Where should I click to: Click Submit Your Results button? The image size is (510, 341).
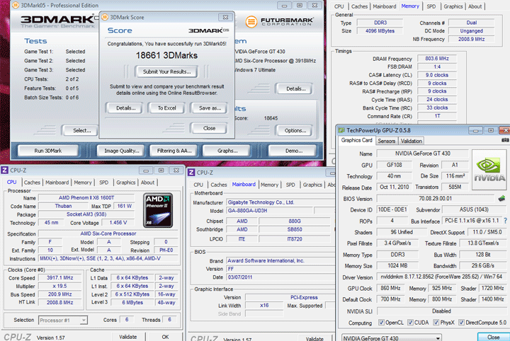pos(166,71)
